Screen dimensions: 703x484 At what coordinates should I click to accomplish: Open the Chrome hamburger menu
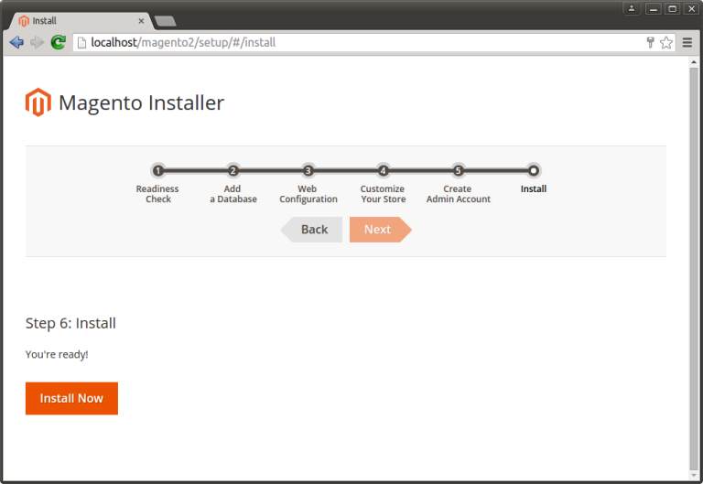[x=687, y=42]
